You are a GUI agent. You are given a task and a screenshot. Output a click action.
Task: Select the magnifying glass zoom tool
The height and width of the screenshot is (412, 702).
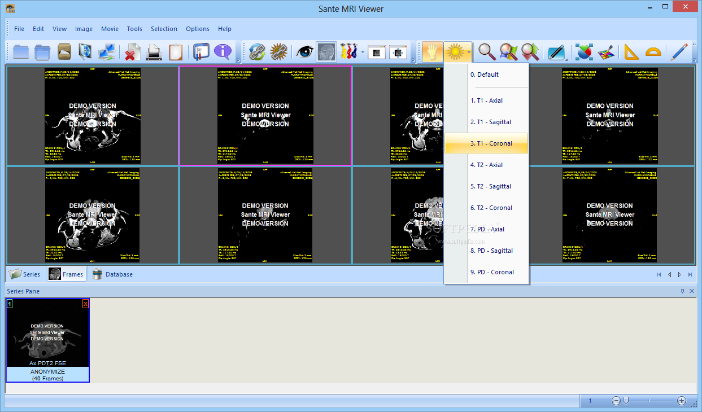tap(486, 52)
